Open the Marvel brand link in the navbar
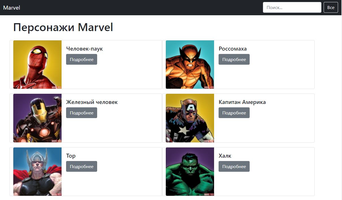 [x=12, y=8]
